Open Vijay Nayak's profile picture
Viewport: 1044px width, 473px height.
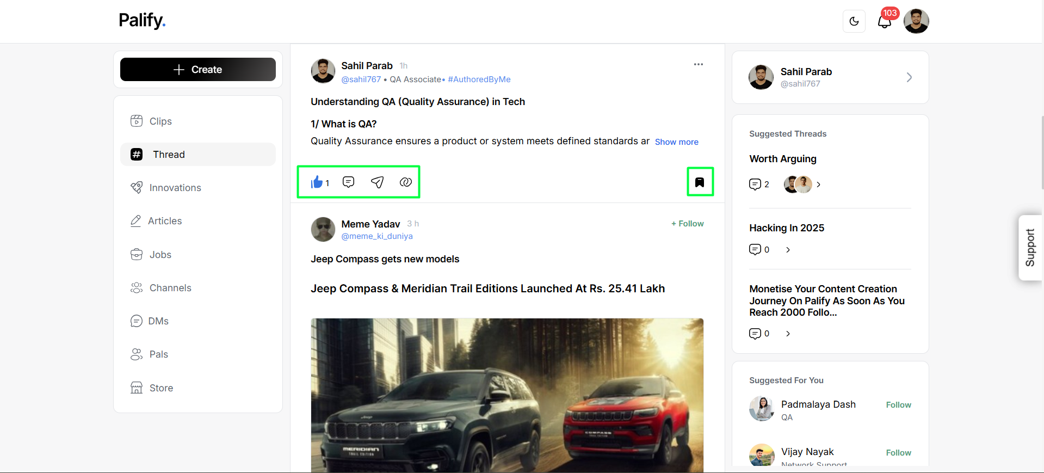tap(762, 455)
